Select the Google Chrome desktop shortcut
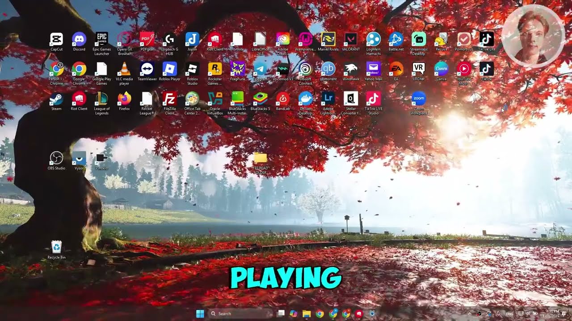Image resolution: width=572 pixels, height=321 pixels. [79, 69]
